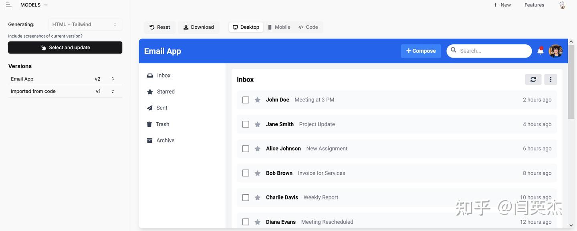
Task: Click the notification bell icon
Action: (540, 51)
